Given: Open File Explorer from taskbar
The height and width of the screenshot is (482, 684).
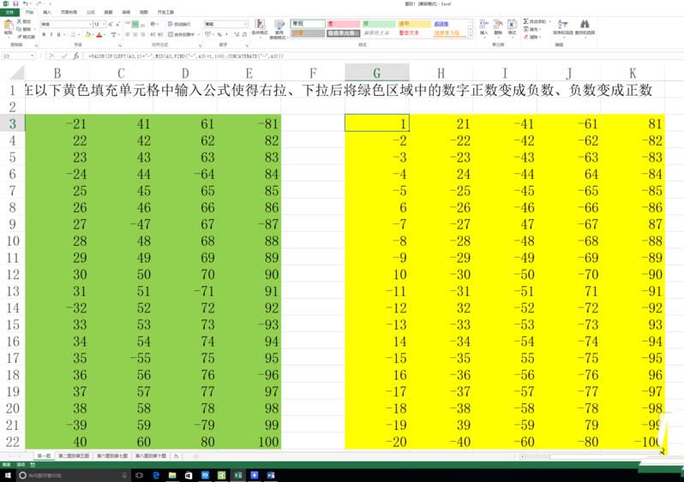Looking at the screenshot, I should 172,475.
